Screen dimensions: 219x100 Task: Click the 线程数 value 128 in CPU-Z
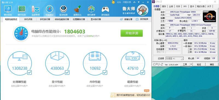[x=213, y=58]
